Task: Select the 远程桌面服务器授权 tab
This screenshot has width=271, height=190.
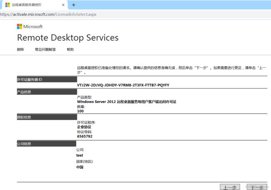Action: pos(34,5)
